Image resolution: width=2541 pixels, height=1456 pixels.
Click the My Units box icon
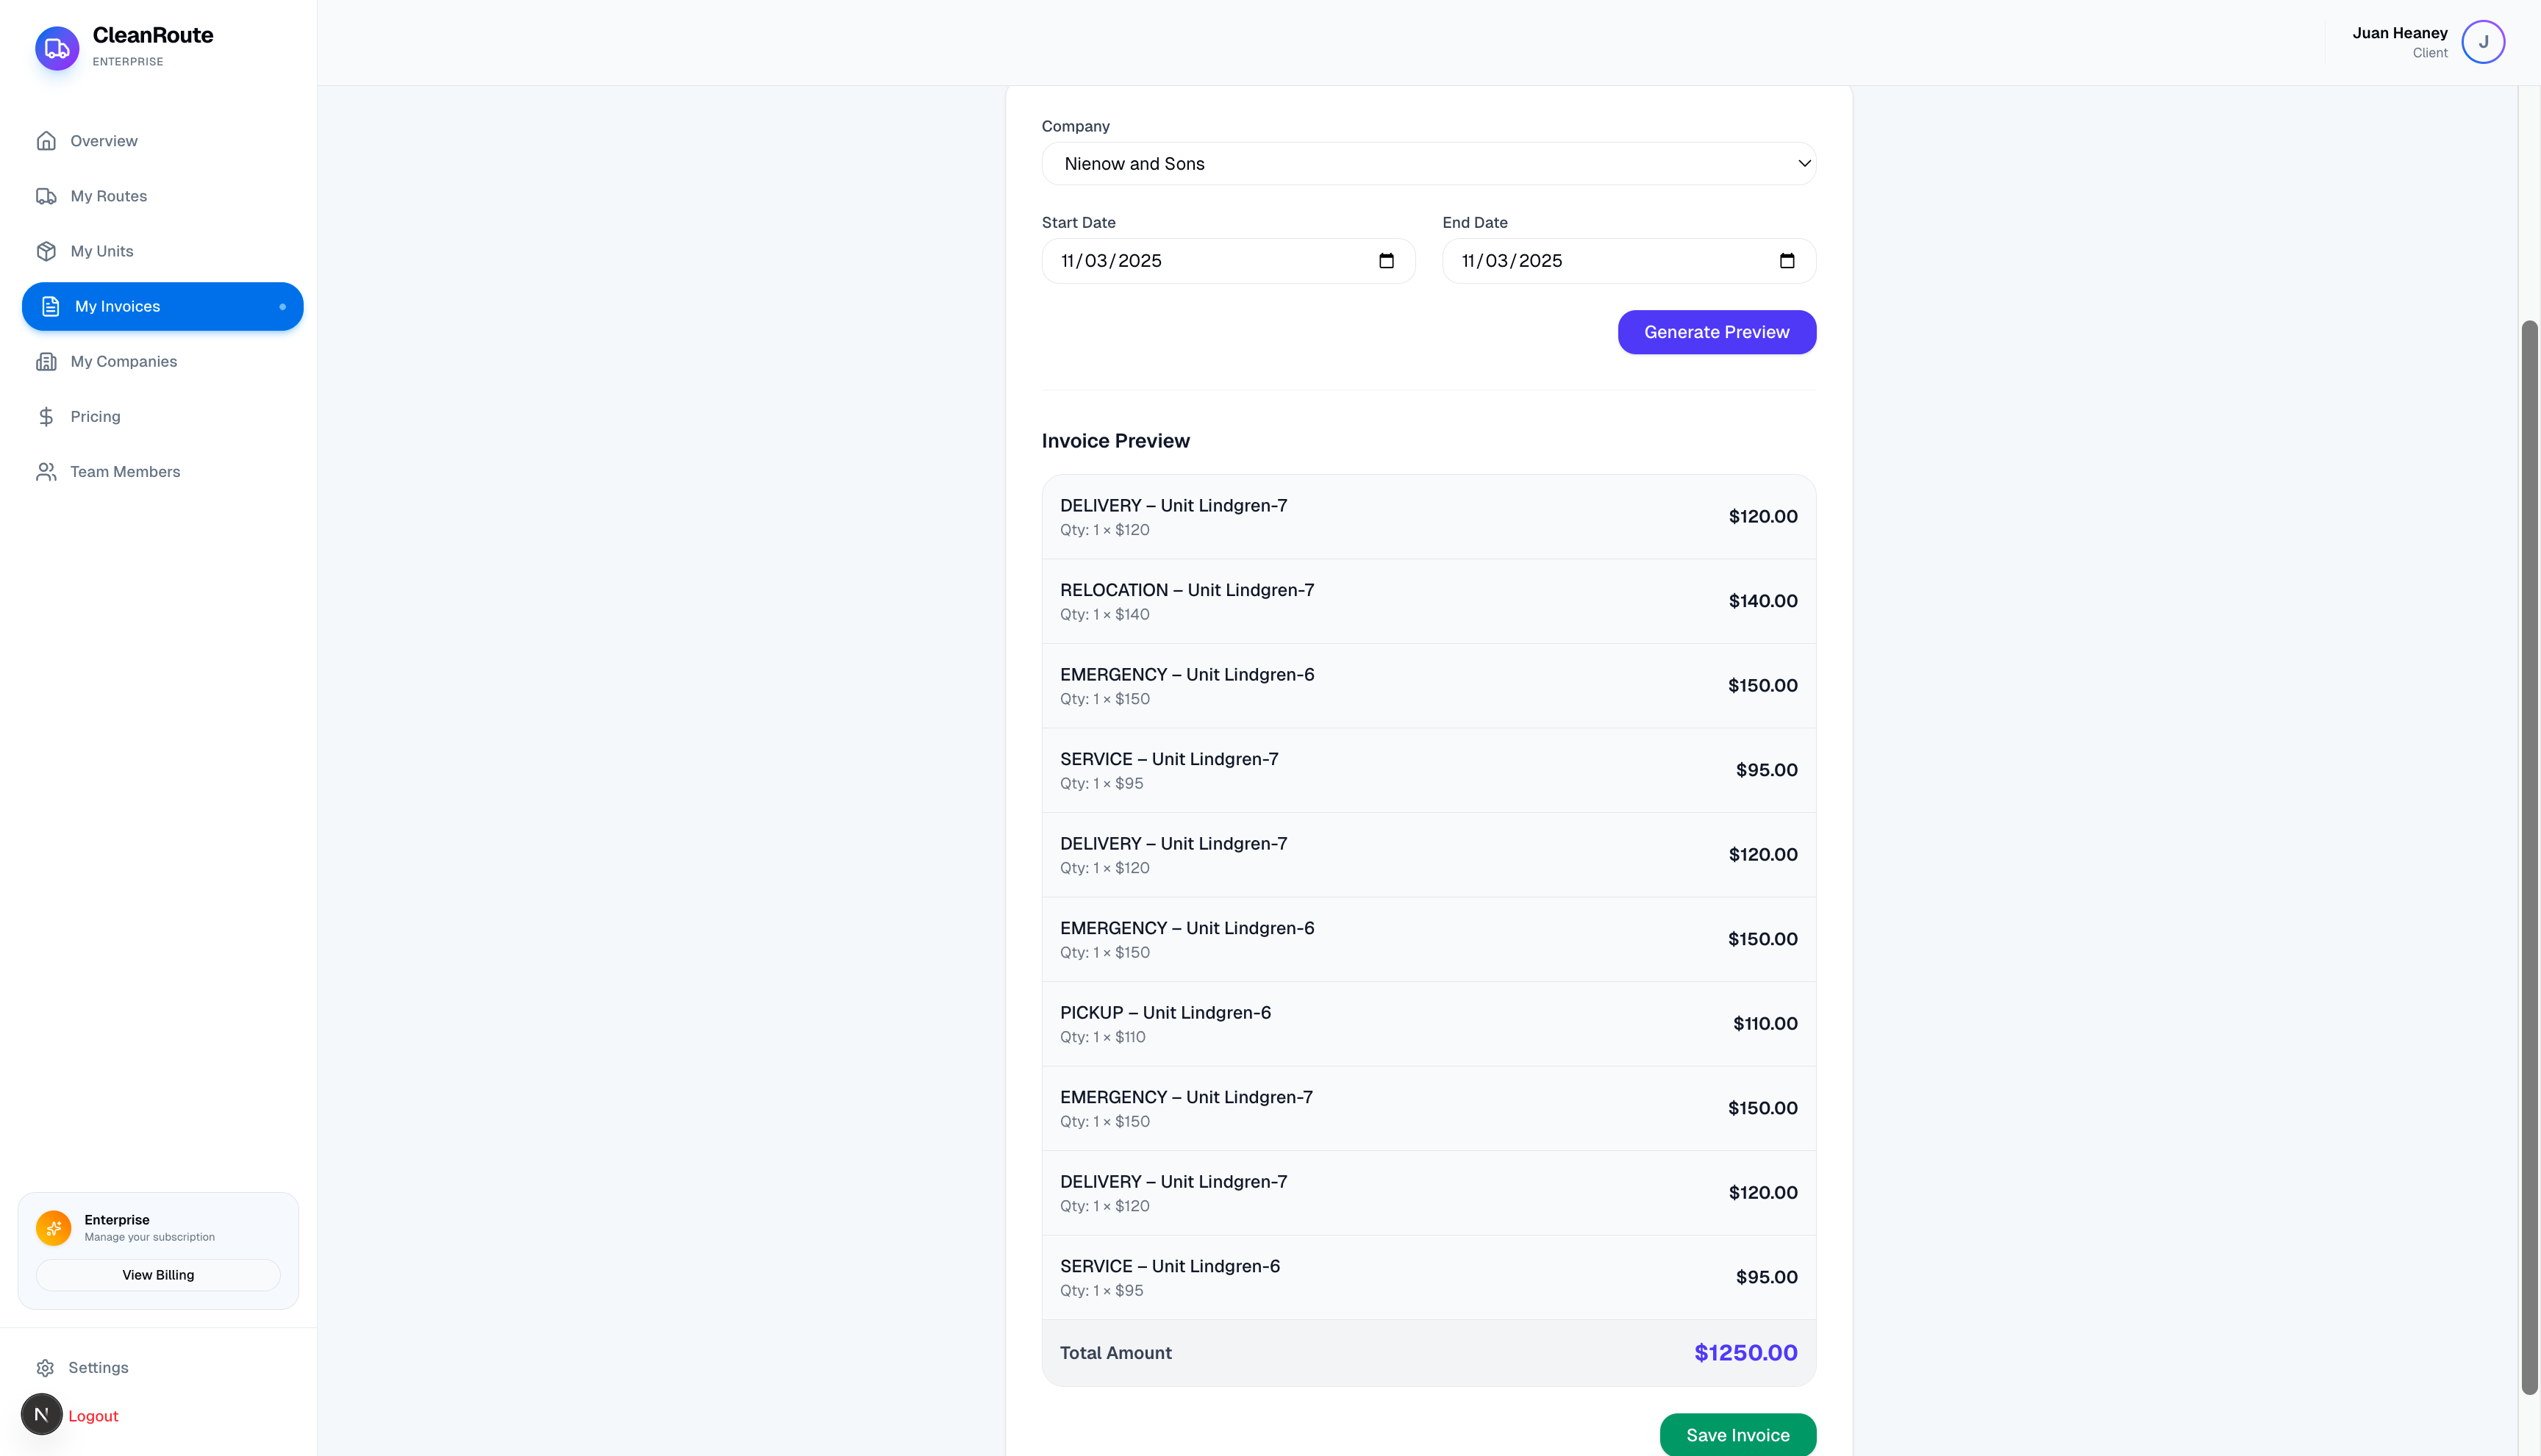click(48, 251)
